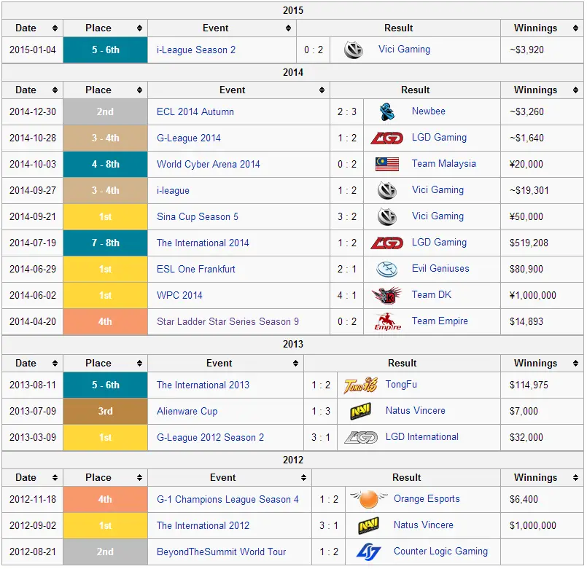Open Star Ladder Star Series Season 9 link
Image resolution: width=587 pixels, height=569 pixels.
(x=228, y=321)
